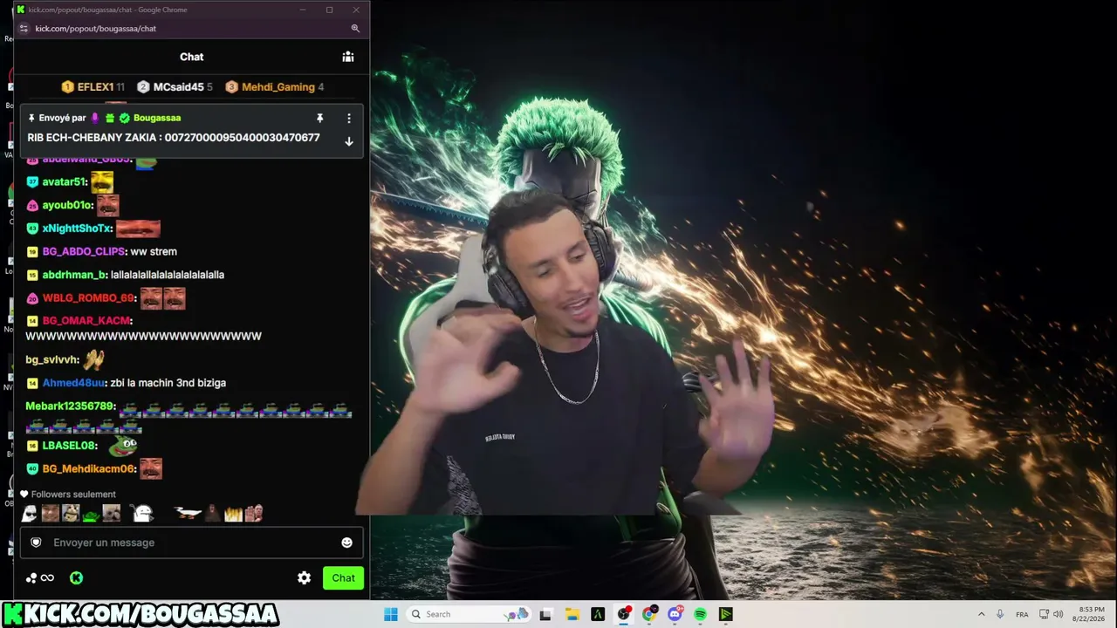
Task: Open Spotify from the taskbar
Action: (x=700, y=614)
